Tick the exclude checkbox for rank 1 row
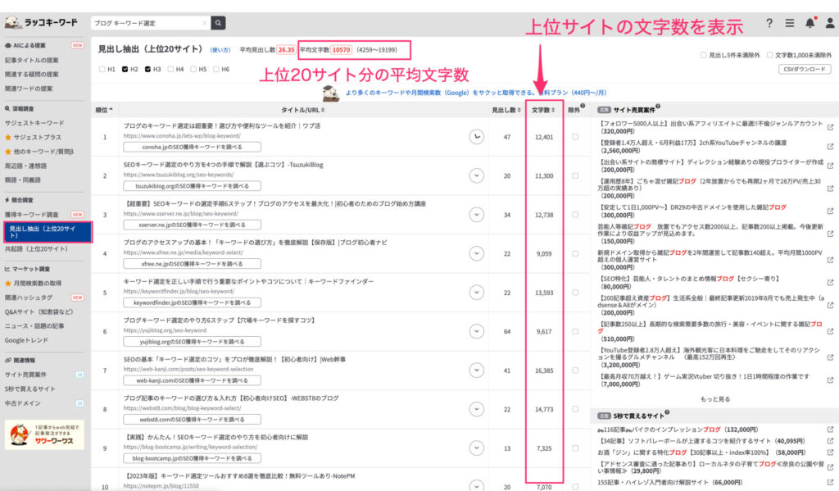Screen dimensions: 839x491 [x=575, y=137]
